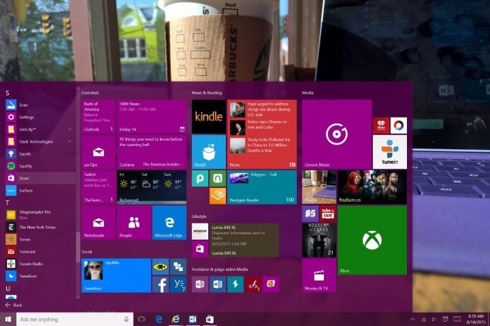The image size is (490, 326).
Task: Open the Word small tile
Action: (218, 284)
